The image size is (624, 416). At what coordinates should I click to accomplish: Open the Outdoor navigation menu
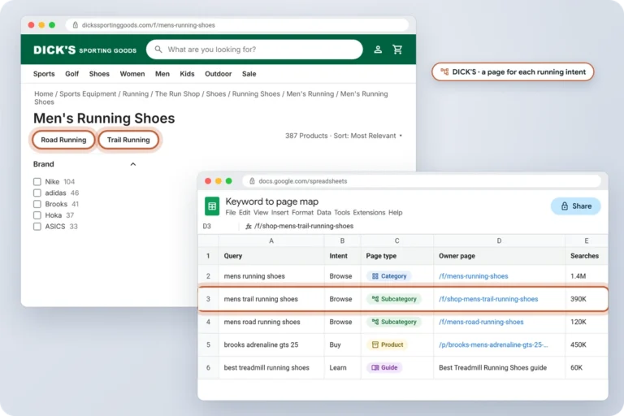[x=218, y=74]
